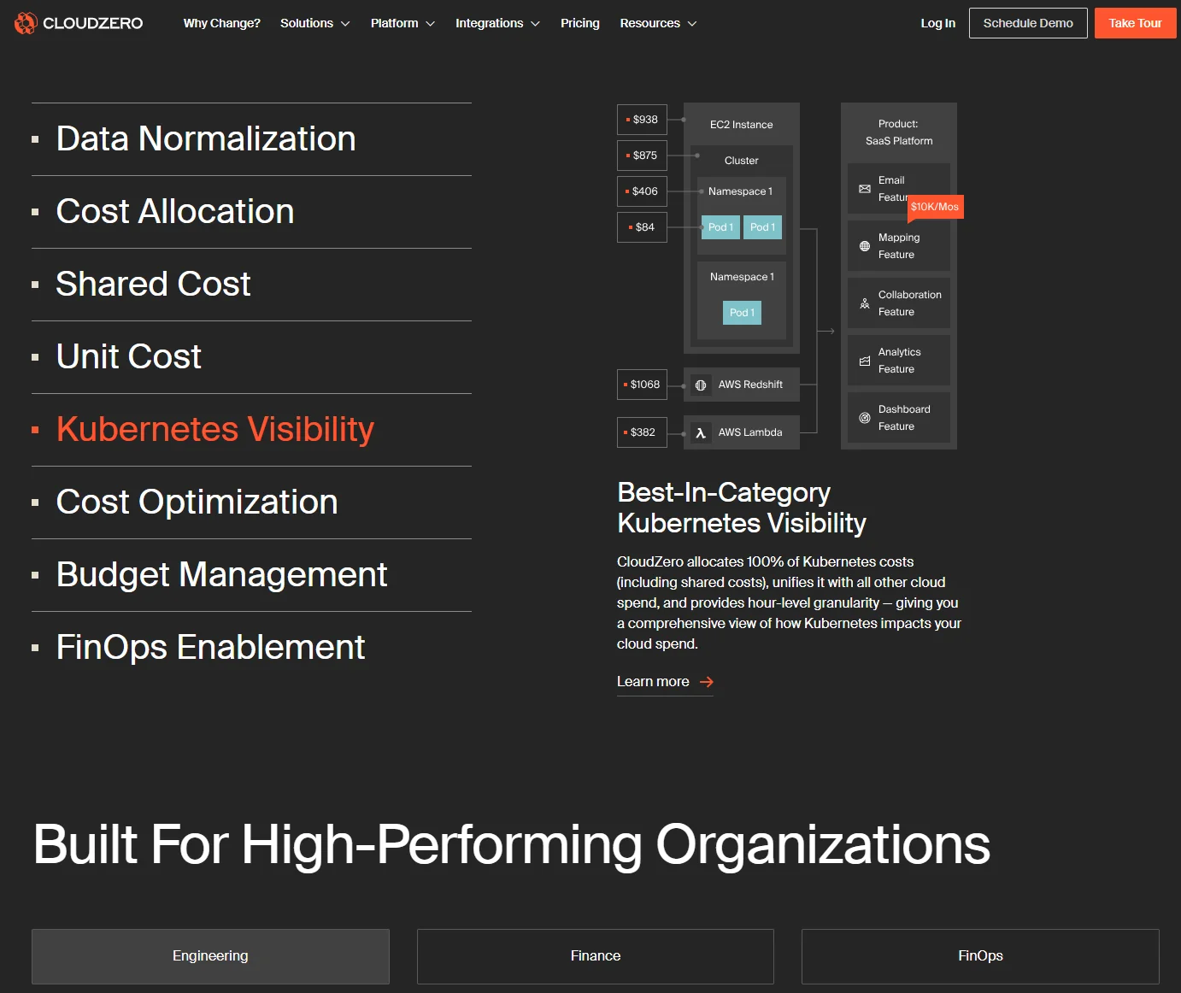Click the $938 cost label
This screenshot has width=1181, height=993.
[x=642, y=120]
